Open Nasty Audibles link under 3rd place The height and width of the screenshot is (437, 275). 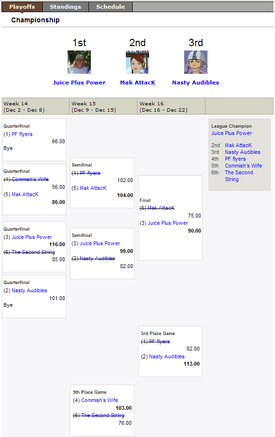195,83
